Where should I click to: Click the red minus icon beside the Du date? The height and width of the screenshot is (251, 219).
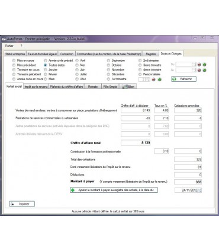pyautogui.click(x=199, y=65)
